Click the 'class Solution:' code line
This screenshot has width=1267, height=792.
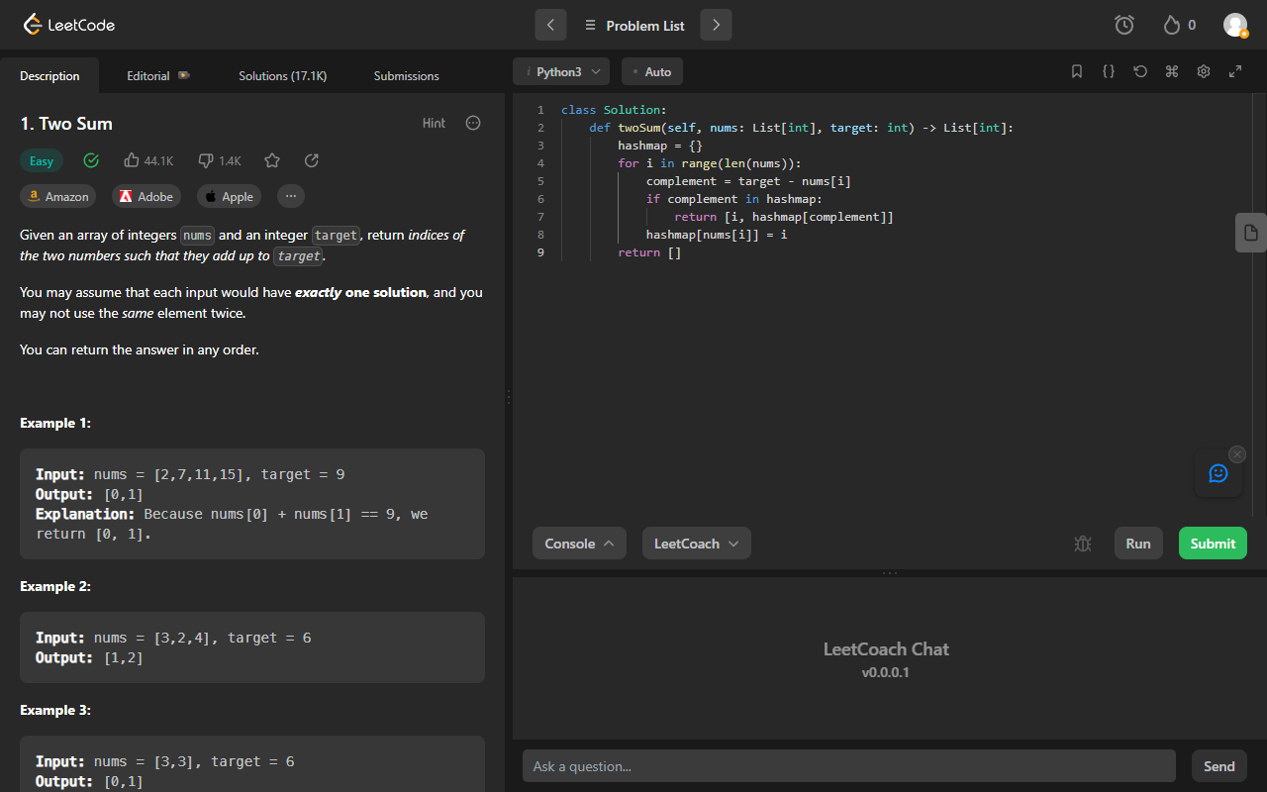coord(614,110)
